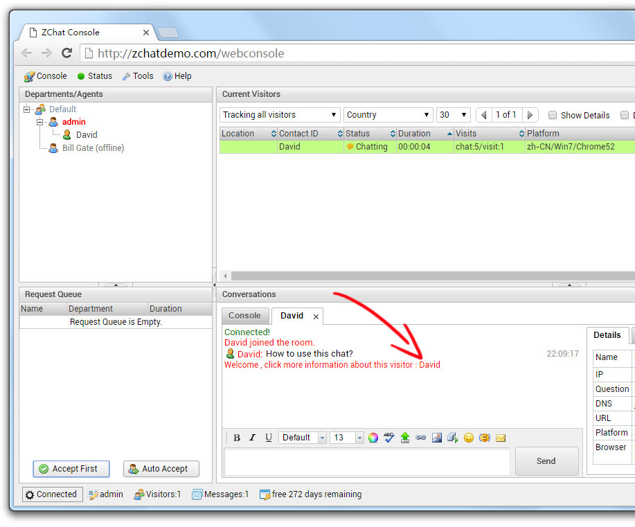
Task: Click the envelope email icon in editor
Action: 501,438
